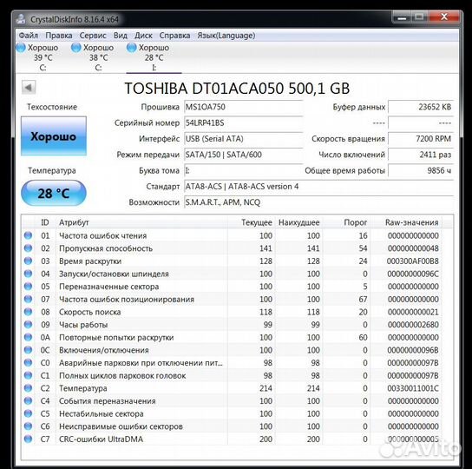
Task: Select 'Пропускная способность' attribute text
Action: (106, 248)
